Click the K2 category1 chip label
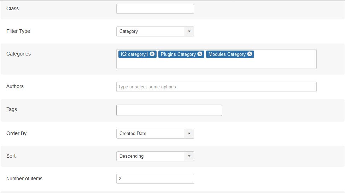The image size is (345, 193). (134, 54)
